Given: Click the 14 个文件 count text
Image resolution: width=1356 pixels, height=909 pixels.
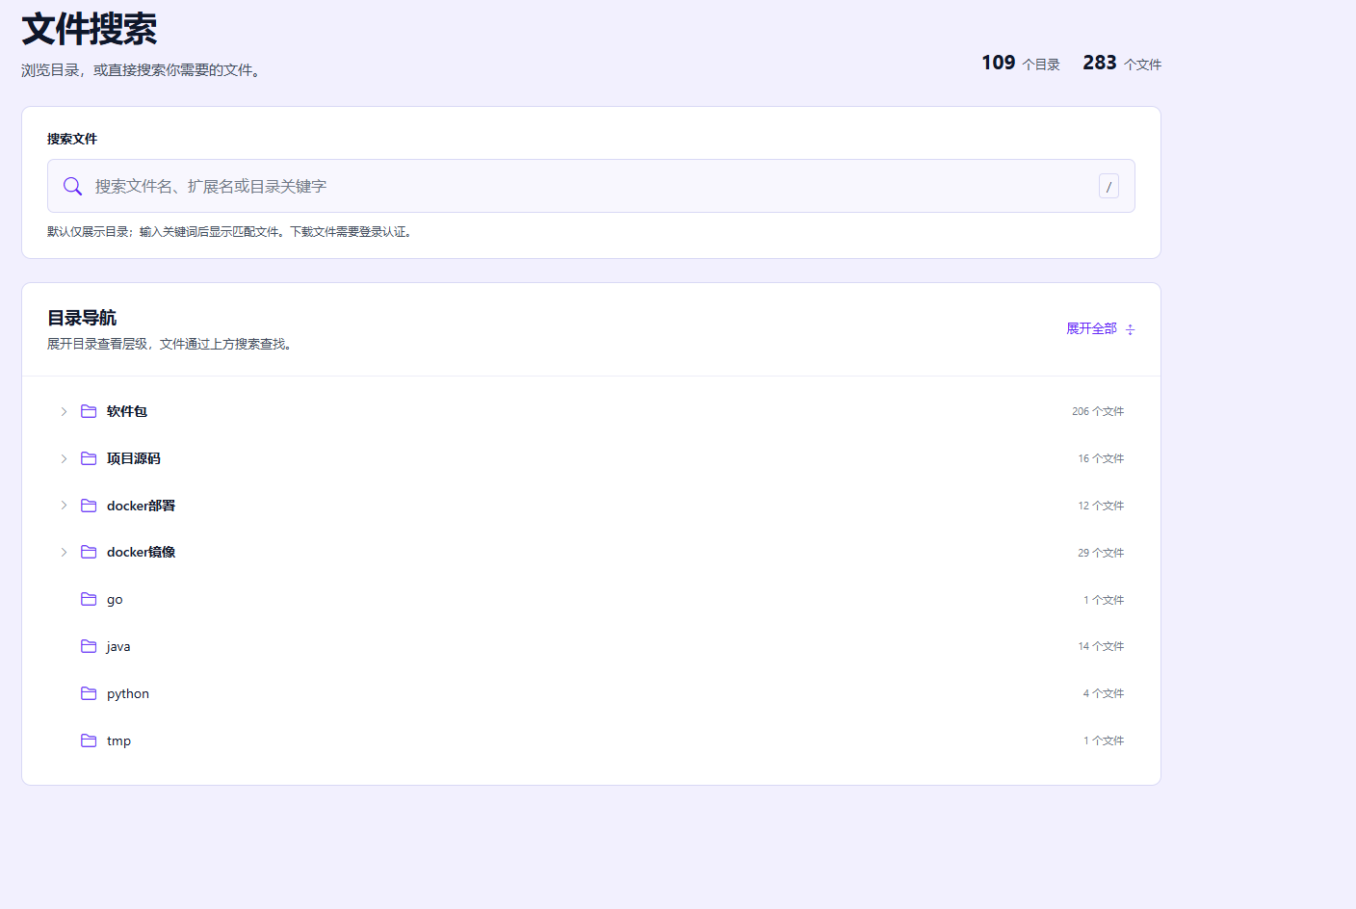Looking at the screenshot, I should click(1101, 646).
